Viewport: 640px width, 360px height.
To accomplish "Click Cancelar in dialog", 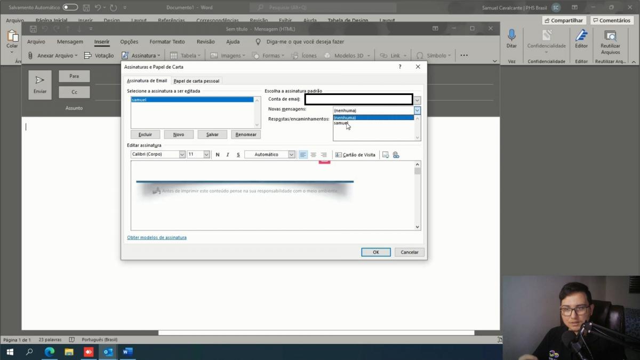I will tap(410, 252).
